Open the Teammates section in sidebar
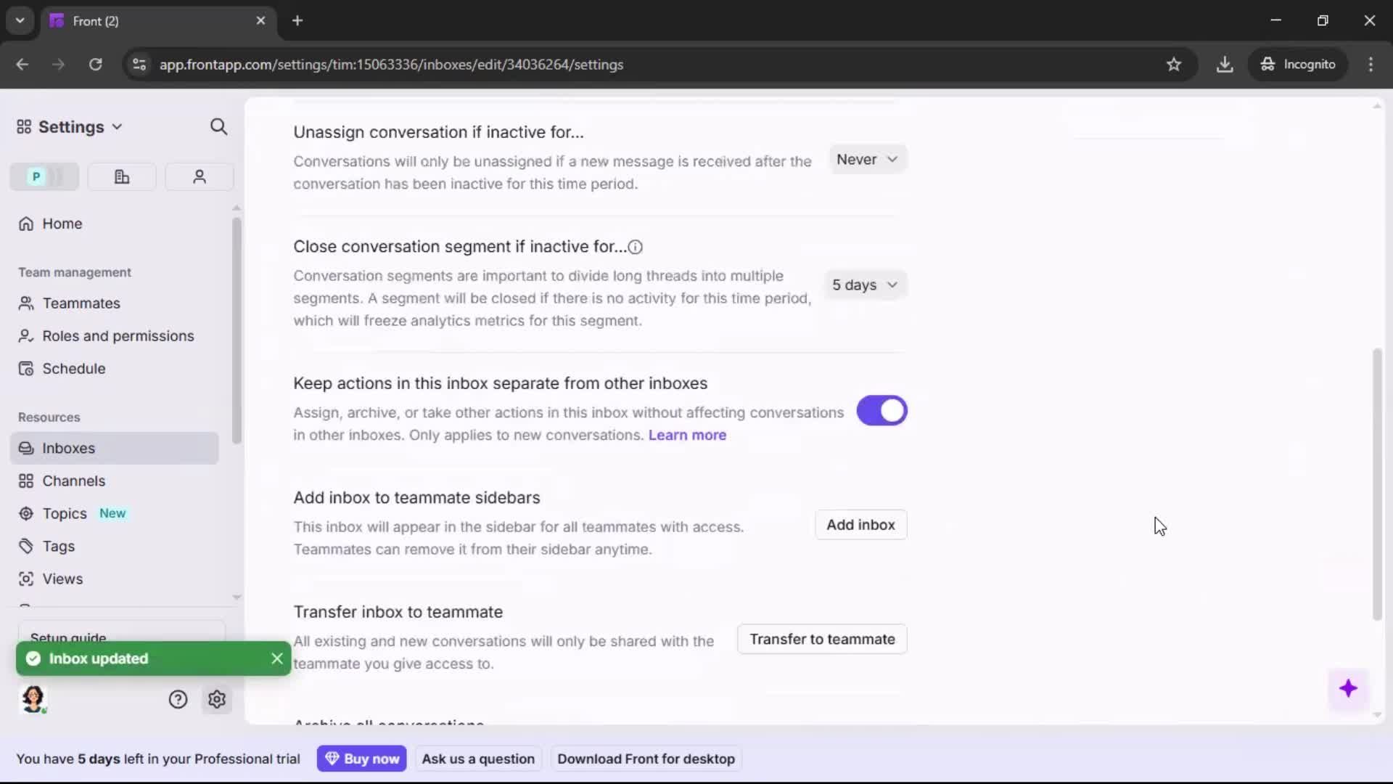 (x=81, y=303)
